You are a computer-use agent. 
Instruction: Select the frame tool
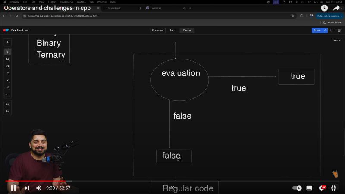7,104
